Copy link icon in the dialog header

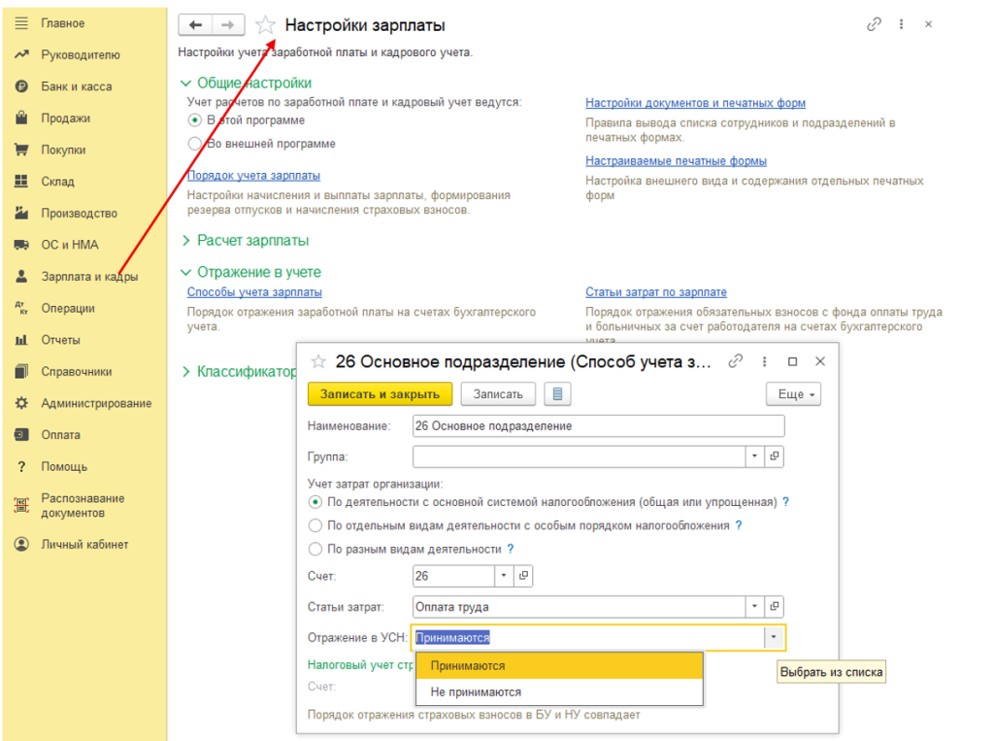736,361
